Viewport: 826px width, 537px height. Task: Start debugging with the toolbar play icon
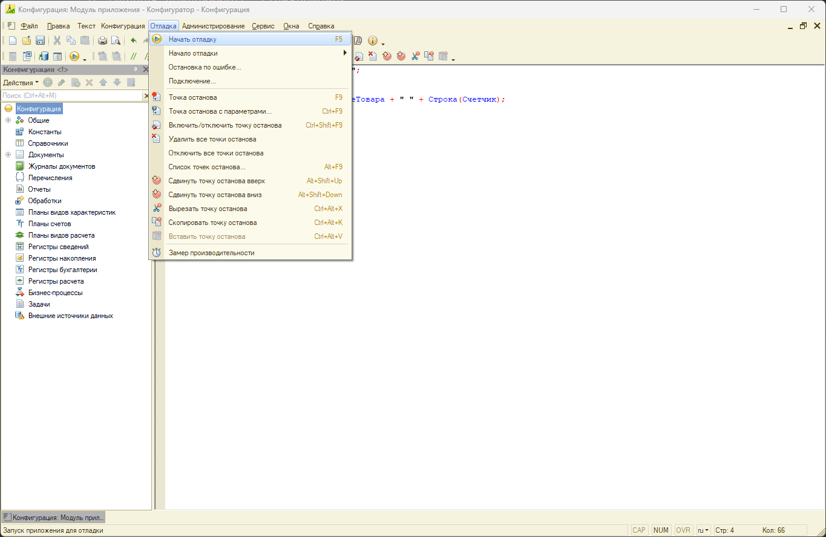74,56
